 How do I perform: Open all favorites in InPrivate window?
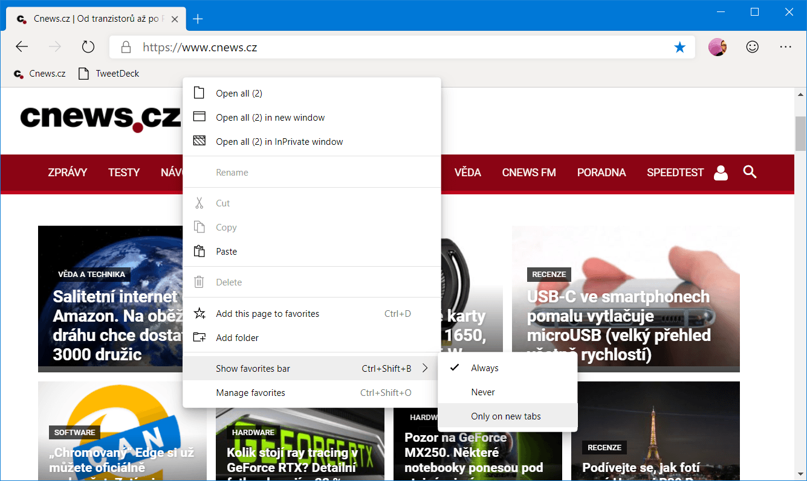279,141
